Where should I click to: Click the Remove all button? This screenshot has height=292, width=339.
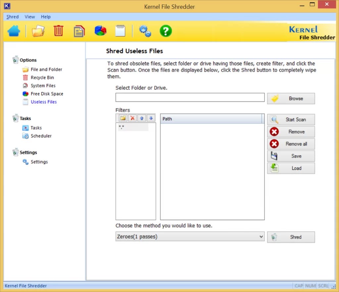click(291, 144)
